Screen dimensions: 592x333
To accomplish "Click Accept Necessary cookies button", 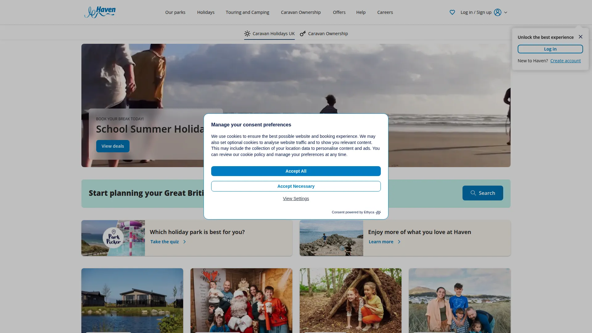I will 296,186.
